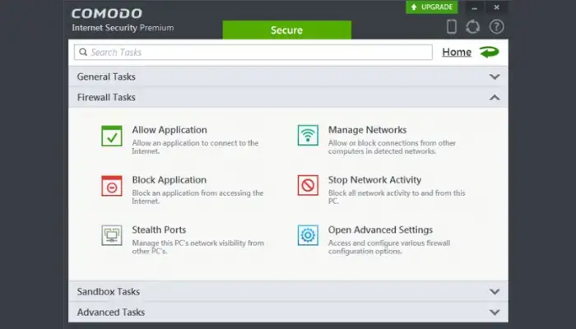Open the Manage Networks task title

367,130
